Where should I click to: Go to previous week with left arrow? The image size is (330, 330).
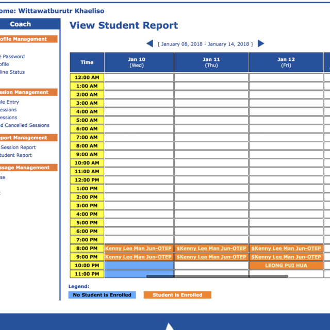tap(150, 43)
